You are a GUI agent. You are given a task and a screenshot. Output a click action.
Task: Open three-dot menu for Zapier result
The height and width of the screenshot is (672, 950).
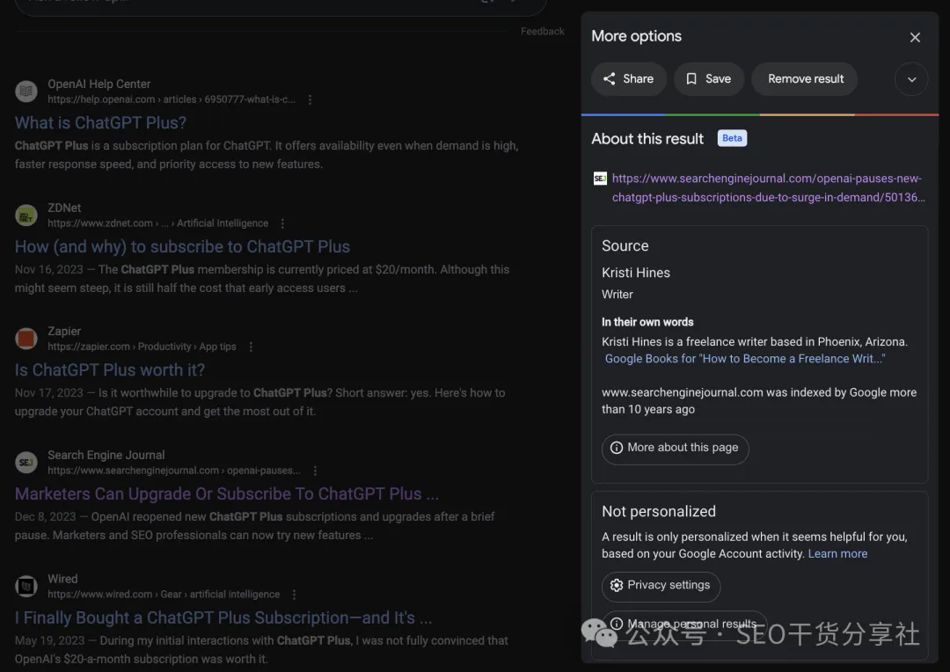(x=251, y=347)
